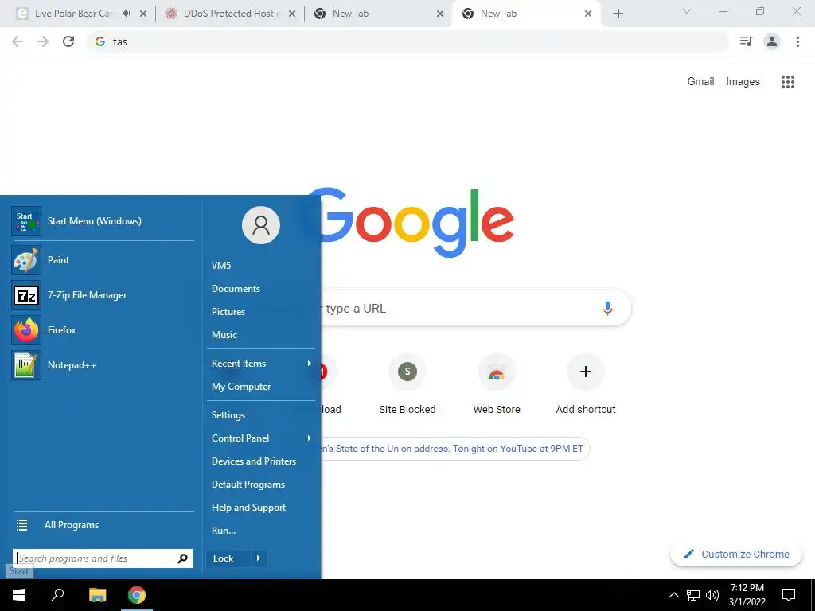Expand Control Panel submenu
815x611 pixels.
tap(261, 438)
